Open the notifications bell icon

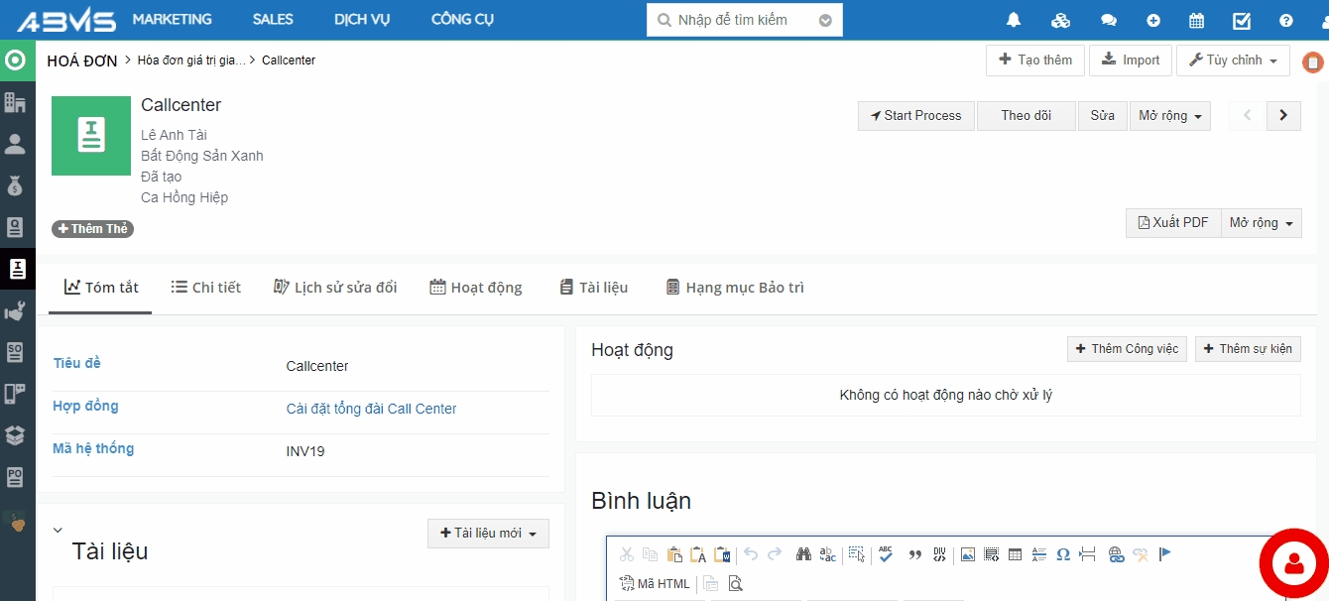pos(1013,20)
